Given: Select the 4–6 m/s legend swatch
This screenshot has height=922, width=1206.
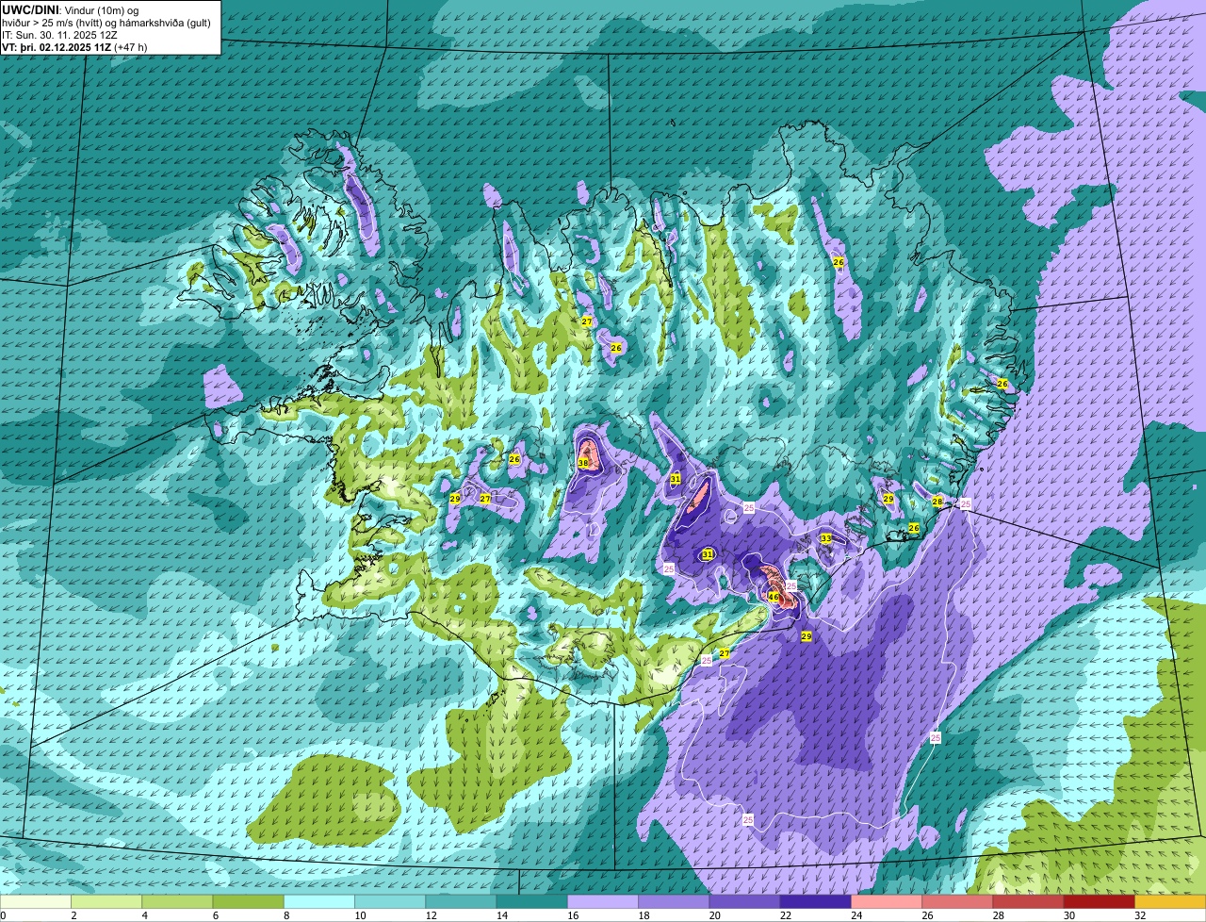Looking at the screenshot, I should [177, 901].
